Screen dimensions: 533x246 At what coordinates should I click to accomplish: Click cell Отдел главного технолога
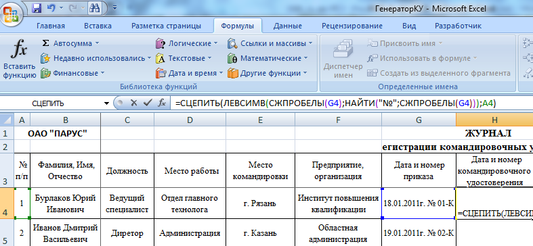pos(190,203)
